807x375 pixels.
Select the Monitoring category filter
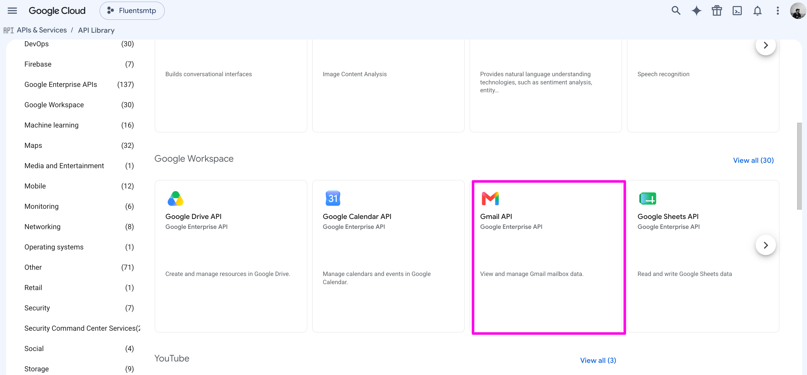click(x=79, y=207)
